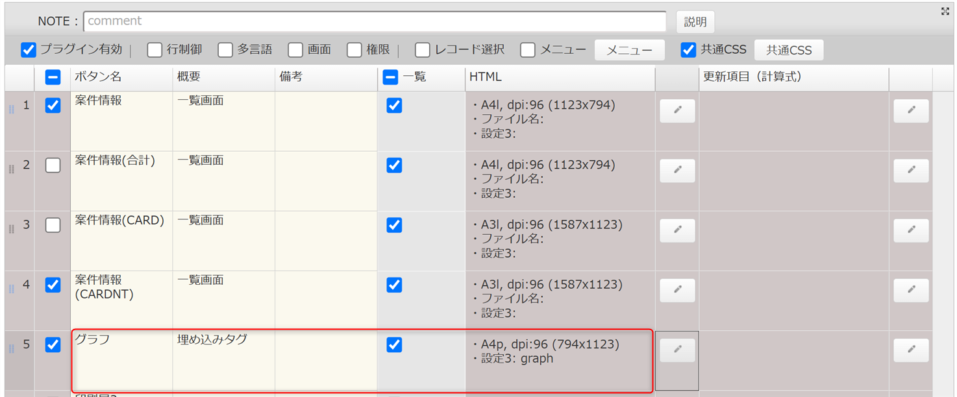Click the 備考 column header
957x397 pixels.
pos(327,77)
